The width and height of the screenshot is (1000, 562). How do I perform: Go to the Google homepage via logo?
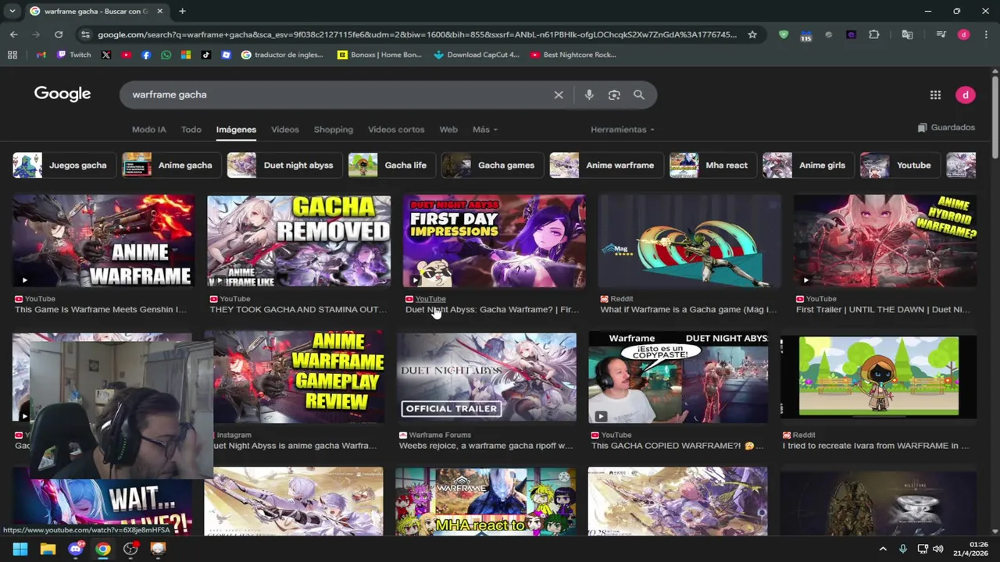coord(62,94)
